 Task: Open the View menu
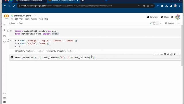[x=21, y=19]
